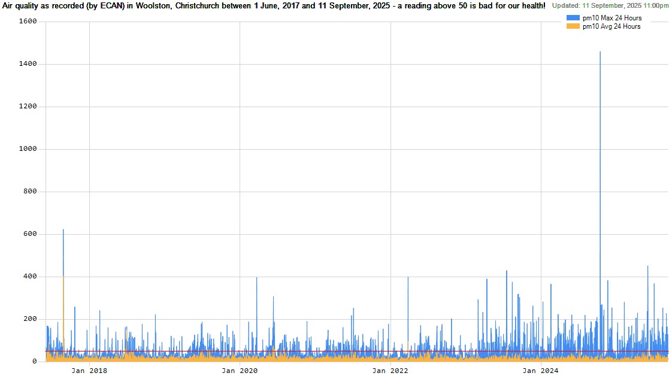Click the chart title about Woolston air quality
This screenshot has height=382, width=672.
[274, 6]
